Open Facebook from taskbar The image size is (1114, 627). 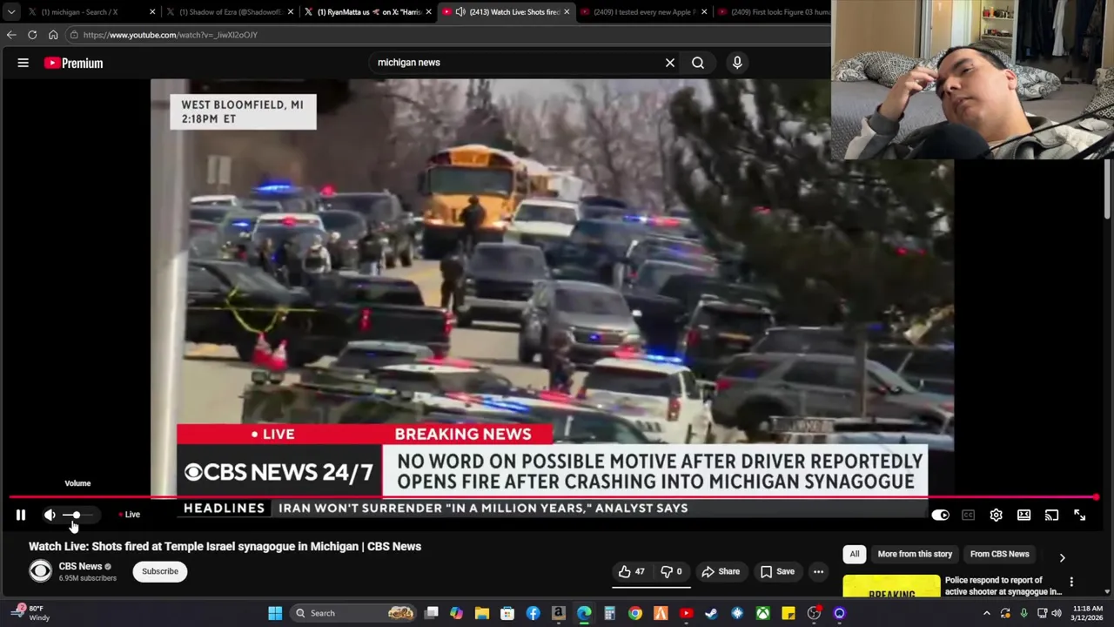(533, 613)
